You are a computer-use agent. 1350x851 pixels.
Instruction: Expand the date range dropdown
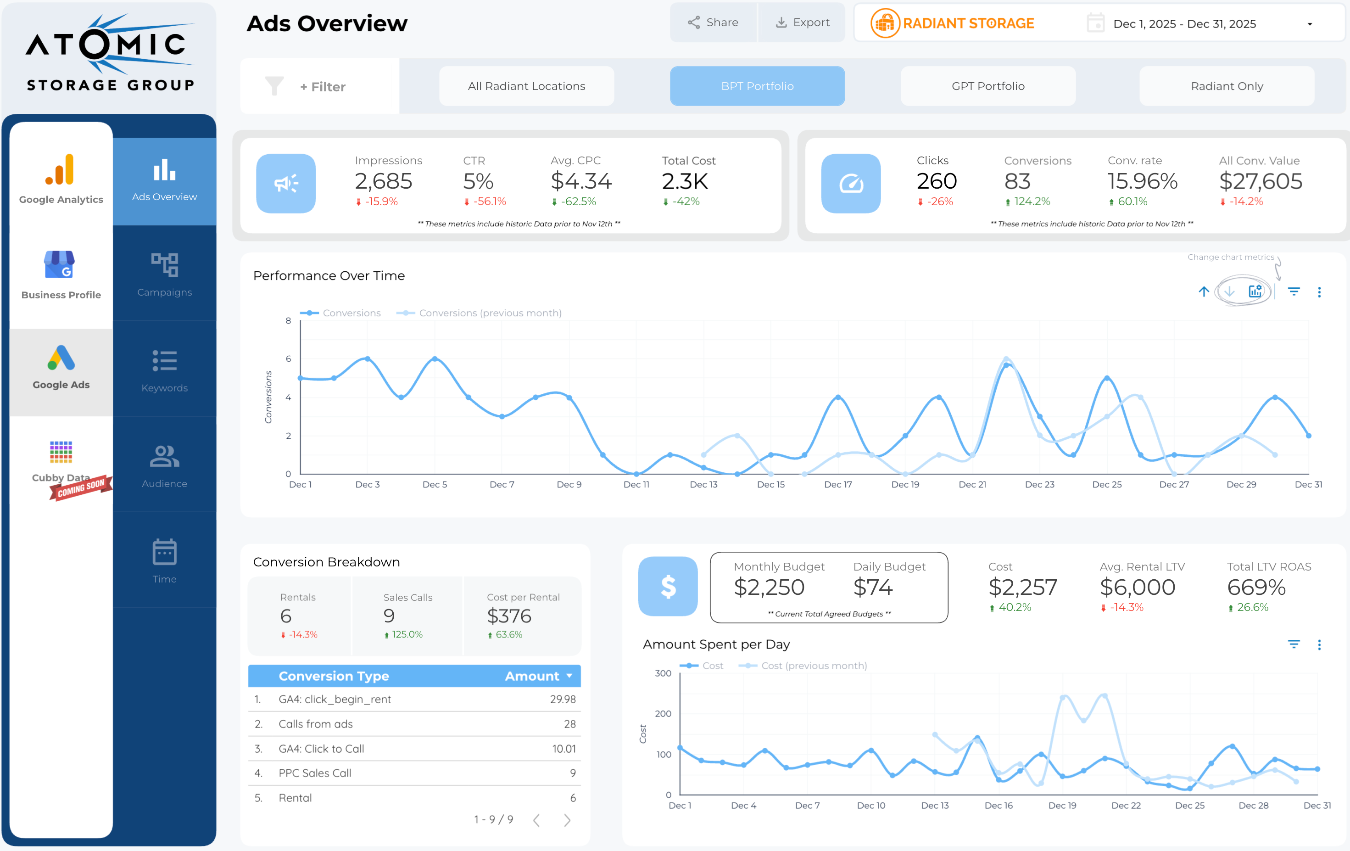(x=1309, y=24)
